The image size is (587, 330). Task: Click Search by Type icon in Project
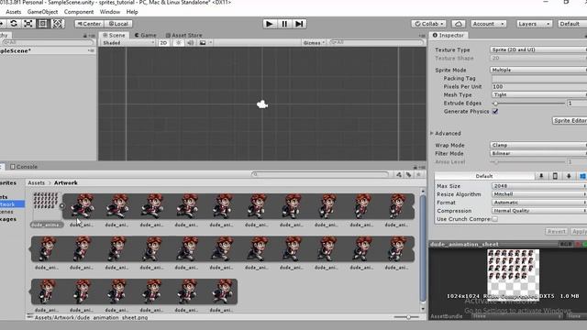click(399, 174)
